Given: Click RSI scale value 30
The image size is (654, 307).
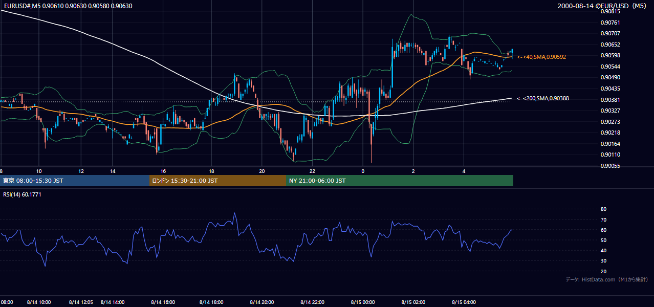Looking at the screenshot, I should (x=603, y=260).
